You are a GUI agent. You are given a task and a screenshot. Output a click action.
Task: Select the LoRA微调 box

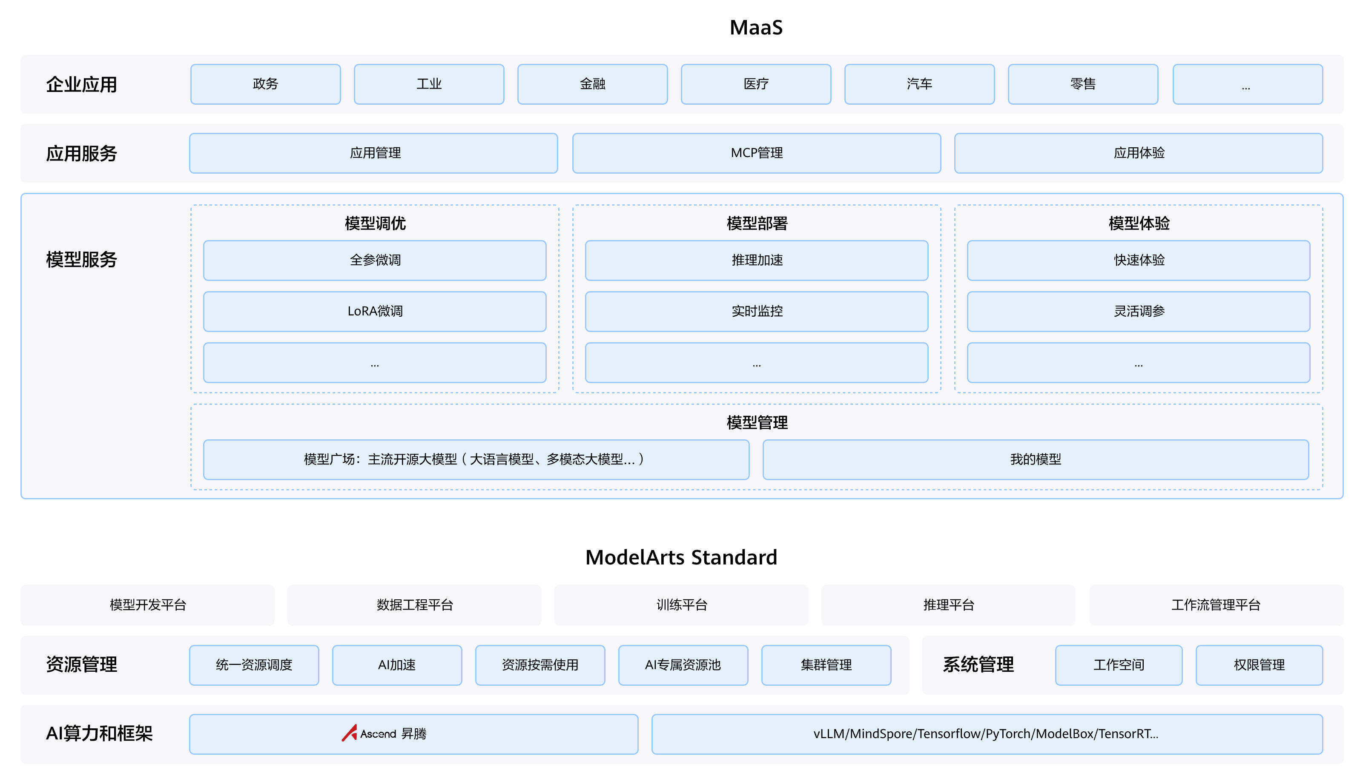pos(375,311)
